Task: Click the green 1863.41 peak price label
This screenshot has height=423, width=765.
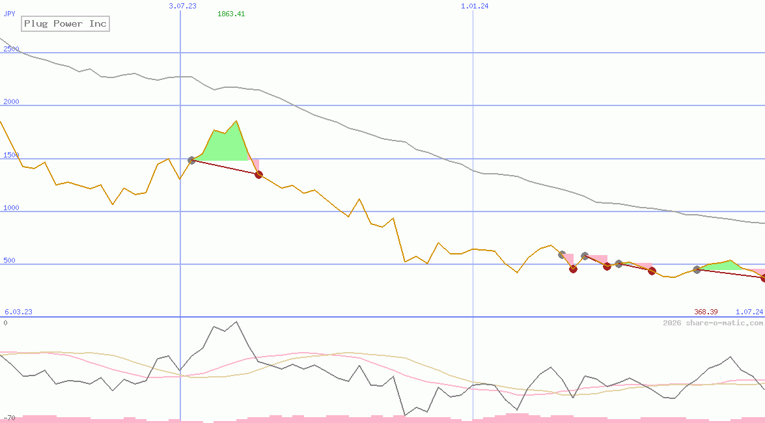Action: pos(231,14)
